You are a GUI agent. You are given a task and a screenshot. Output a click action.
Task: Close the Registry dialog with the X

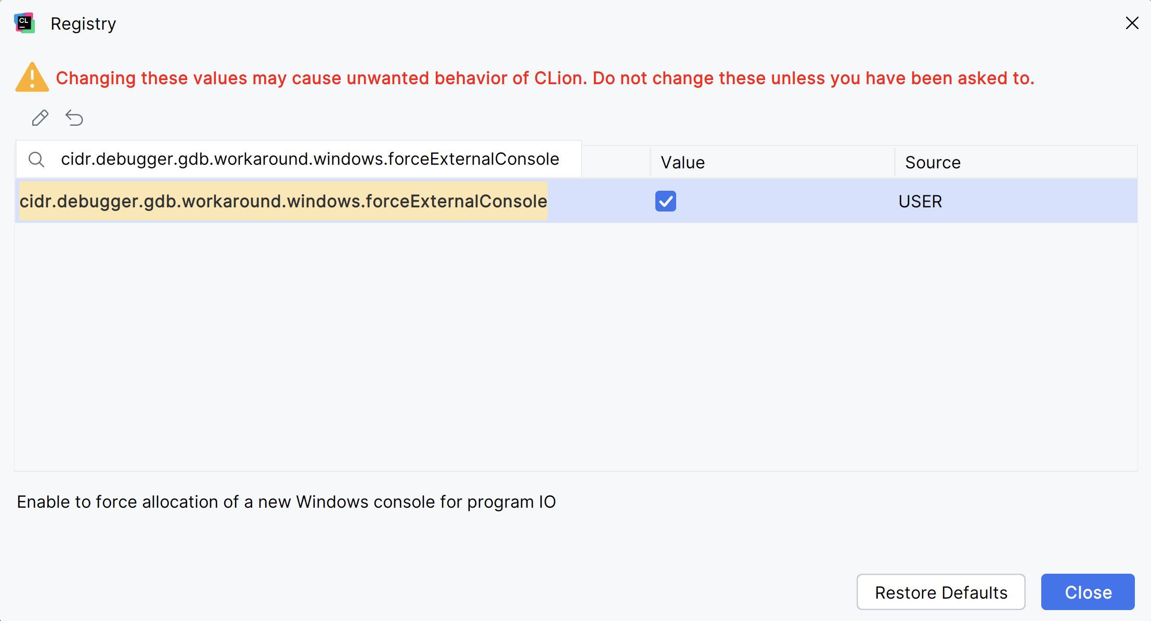tap(1133, 23)
